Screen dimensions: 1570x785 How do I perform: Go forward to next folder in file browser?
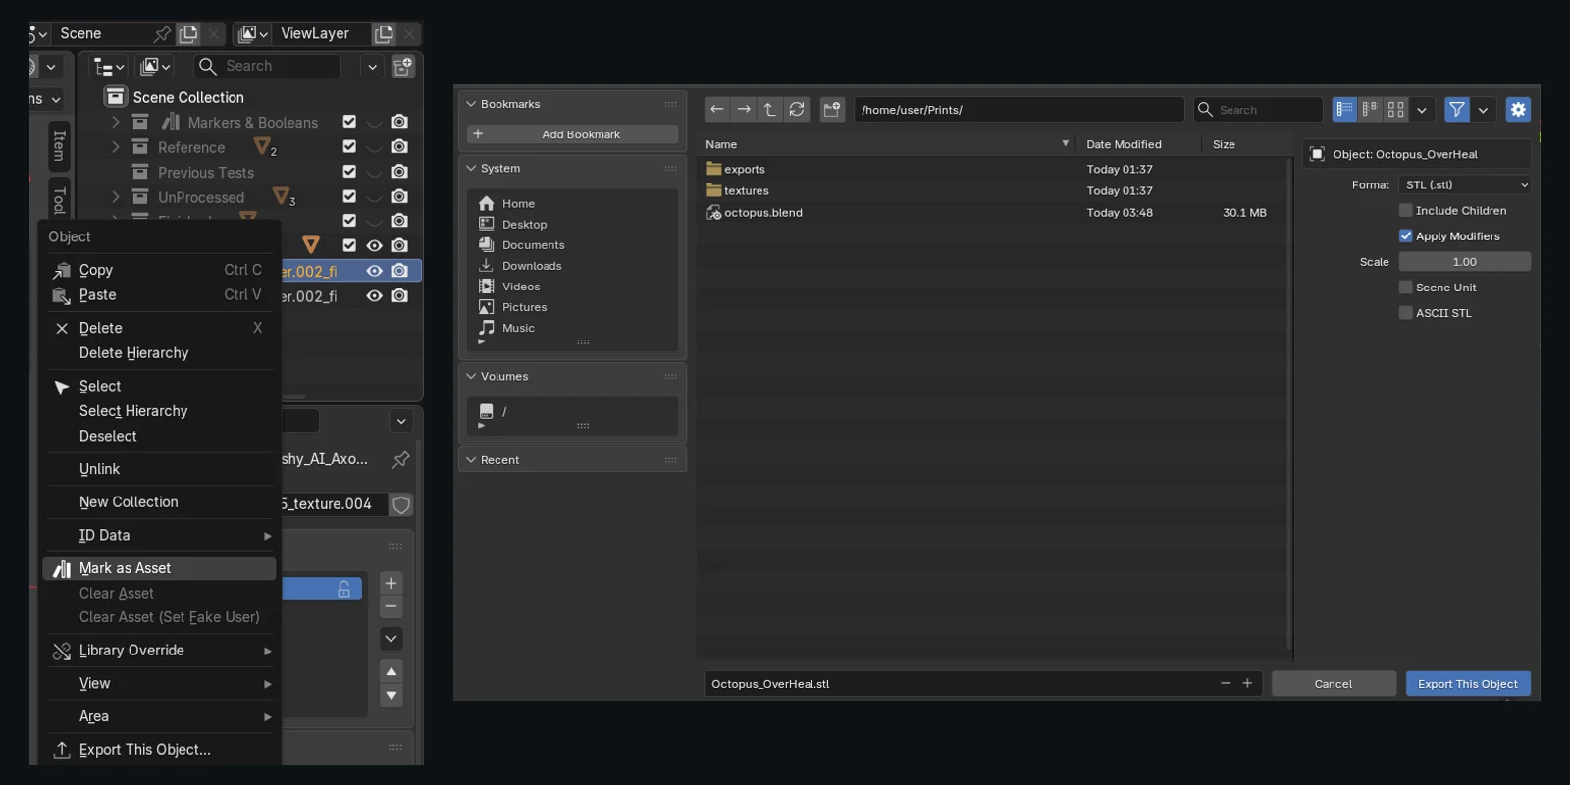[744, 110]
